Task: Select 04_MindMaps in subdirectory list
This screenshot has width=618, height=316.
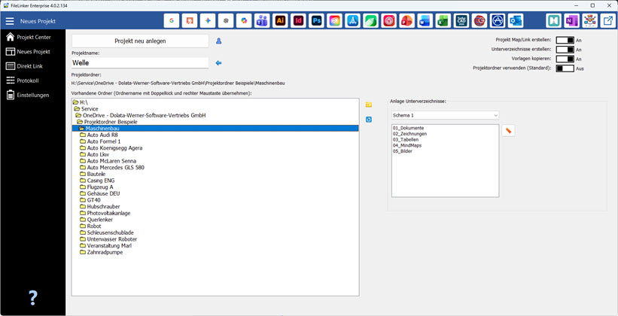Action: click(x=407, y=145)
